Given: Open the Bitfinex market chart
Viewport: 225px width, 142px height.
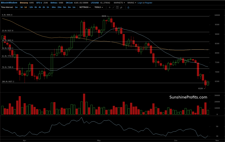Looking at the screenshot, I should pyautogui.click(x=54, y=3).
